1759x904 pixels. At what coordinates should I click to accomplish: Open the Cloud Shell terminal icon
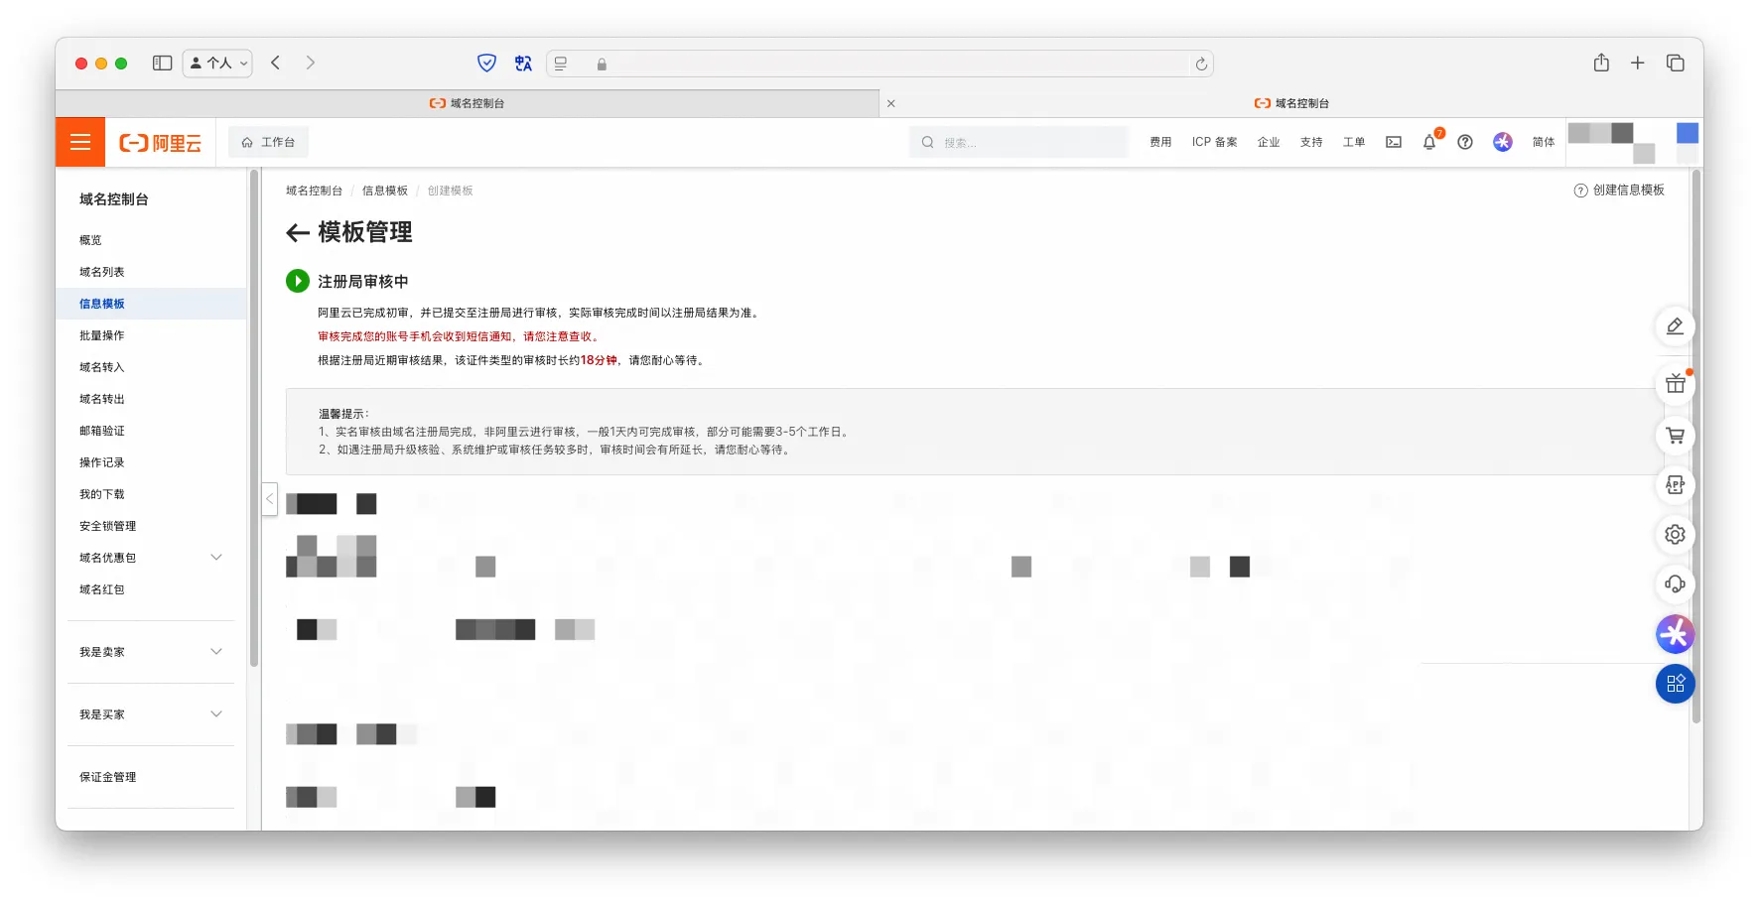tap(1394, 142)
